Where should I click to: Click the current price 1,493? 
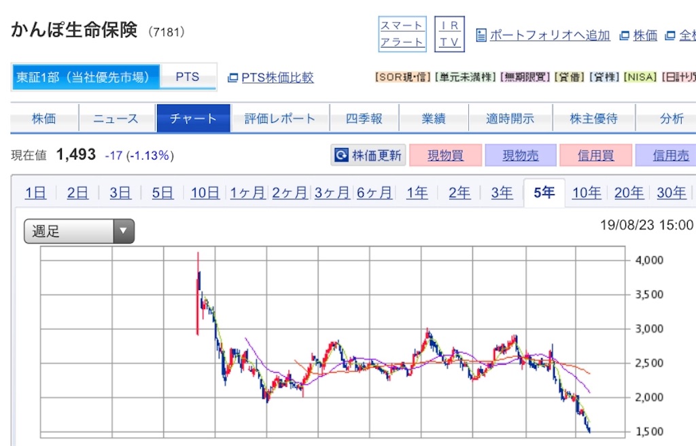coord(76,155)
